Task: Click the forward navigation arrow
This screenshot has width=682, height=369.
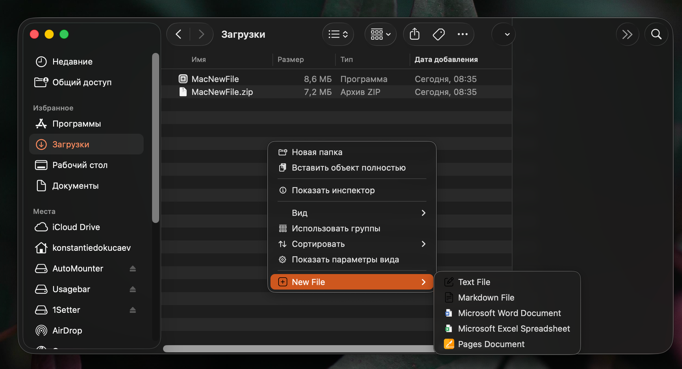Action: pos(201,34)
